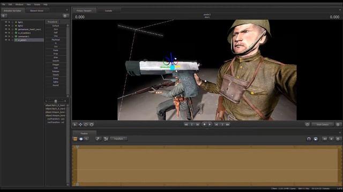The width and height of the screenshot is (343, 192).
Task: Apply the Round procedural preset
Action: (56, 85)
